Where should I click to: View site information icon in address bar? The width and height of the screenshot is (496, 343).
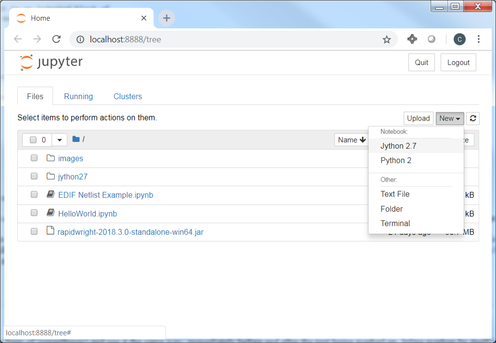80,40
